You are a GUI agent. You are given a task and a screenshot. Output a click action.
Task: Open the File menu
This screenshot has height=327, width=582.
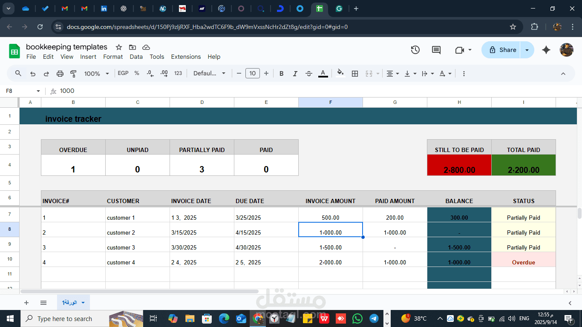tap(31, 57)
